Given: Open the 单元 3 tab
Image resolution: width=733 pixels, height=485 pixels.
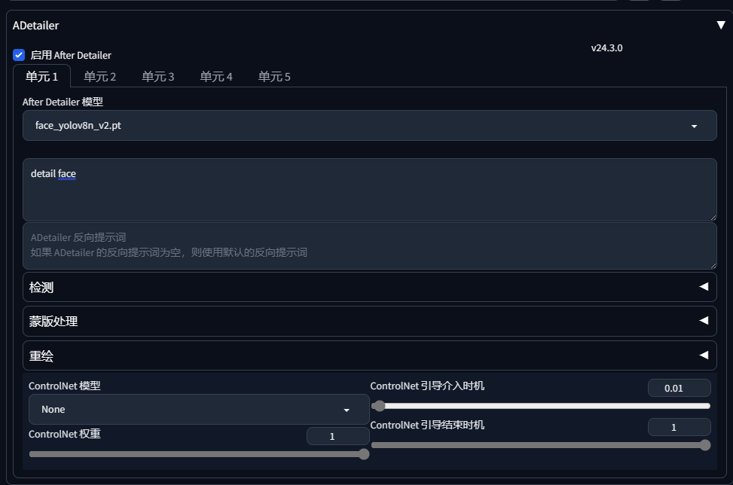Looking at the screenshot, I should [158, 76].
